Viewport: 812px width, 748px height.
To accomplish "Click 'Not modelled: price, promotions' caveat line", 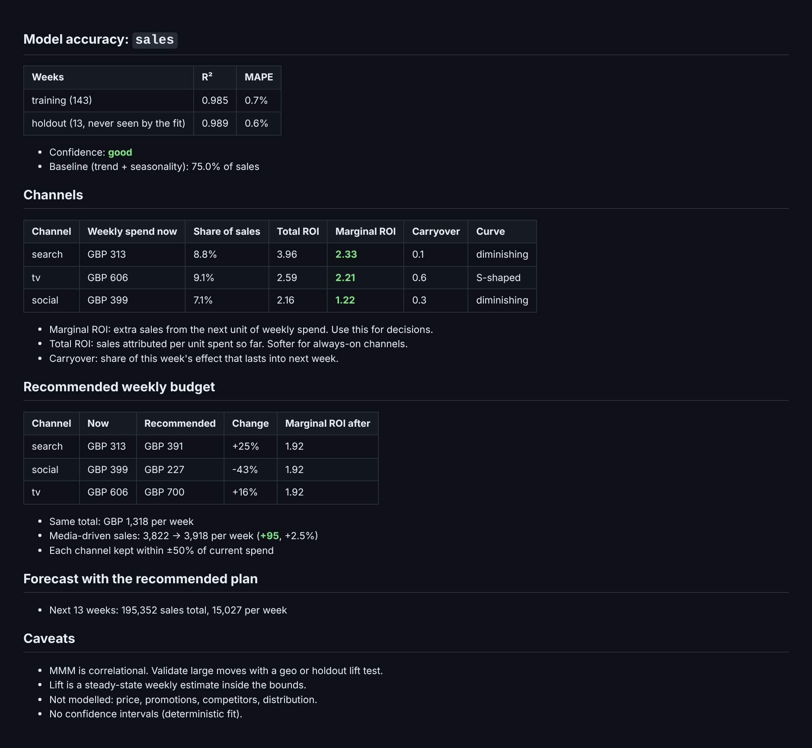I will [x=183, y=700].
